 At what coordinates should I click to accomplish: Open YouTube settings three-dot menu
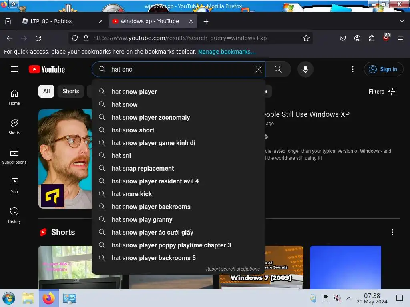click(352, 69)
